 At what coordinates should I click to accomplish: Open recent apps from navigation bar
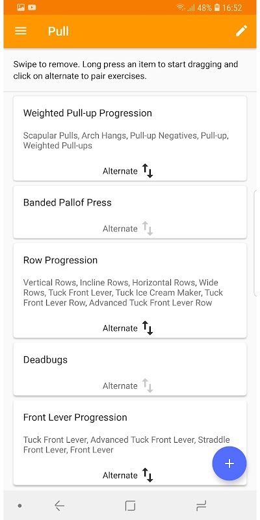pyautogui.click(x=201, y=506)
